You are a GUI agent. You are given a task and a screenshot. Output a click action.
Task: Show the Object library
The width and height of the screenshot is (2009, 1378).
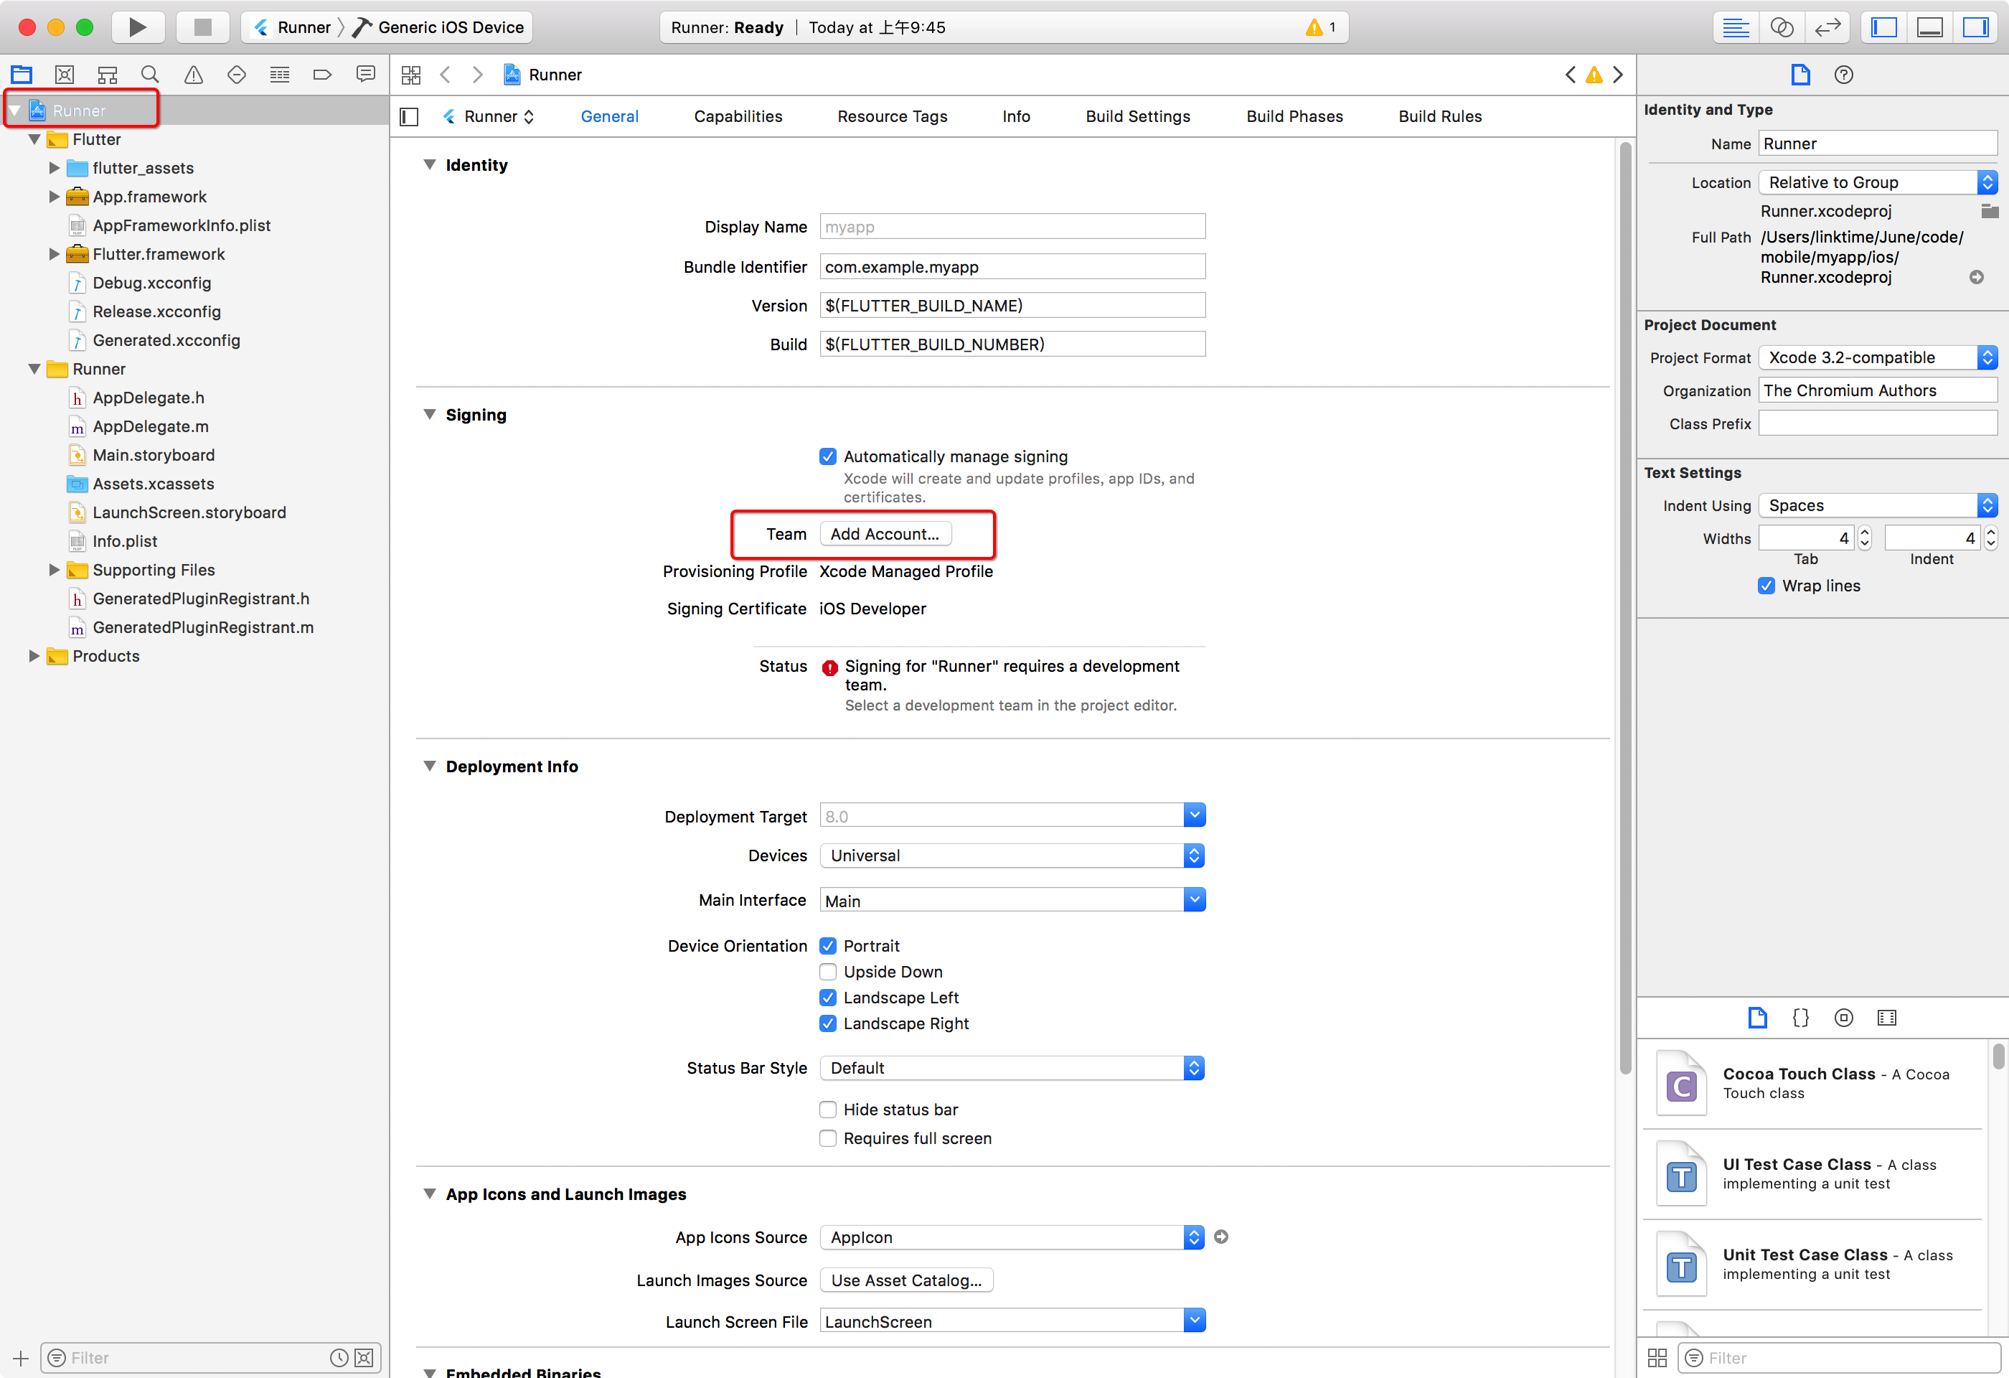(1844, 1018)
